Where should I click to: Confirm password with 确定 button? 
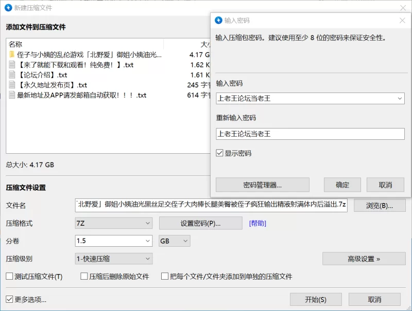click(342, 185)
